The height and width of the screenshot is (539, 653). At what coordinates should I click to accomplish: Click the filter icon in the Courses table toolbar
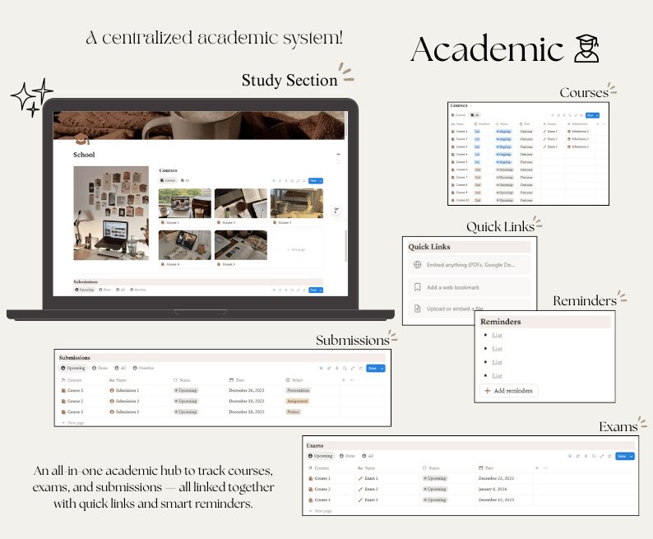(x=553, y=115)
